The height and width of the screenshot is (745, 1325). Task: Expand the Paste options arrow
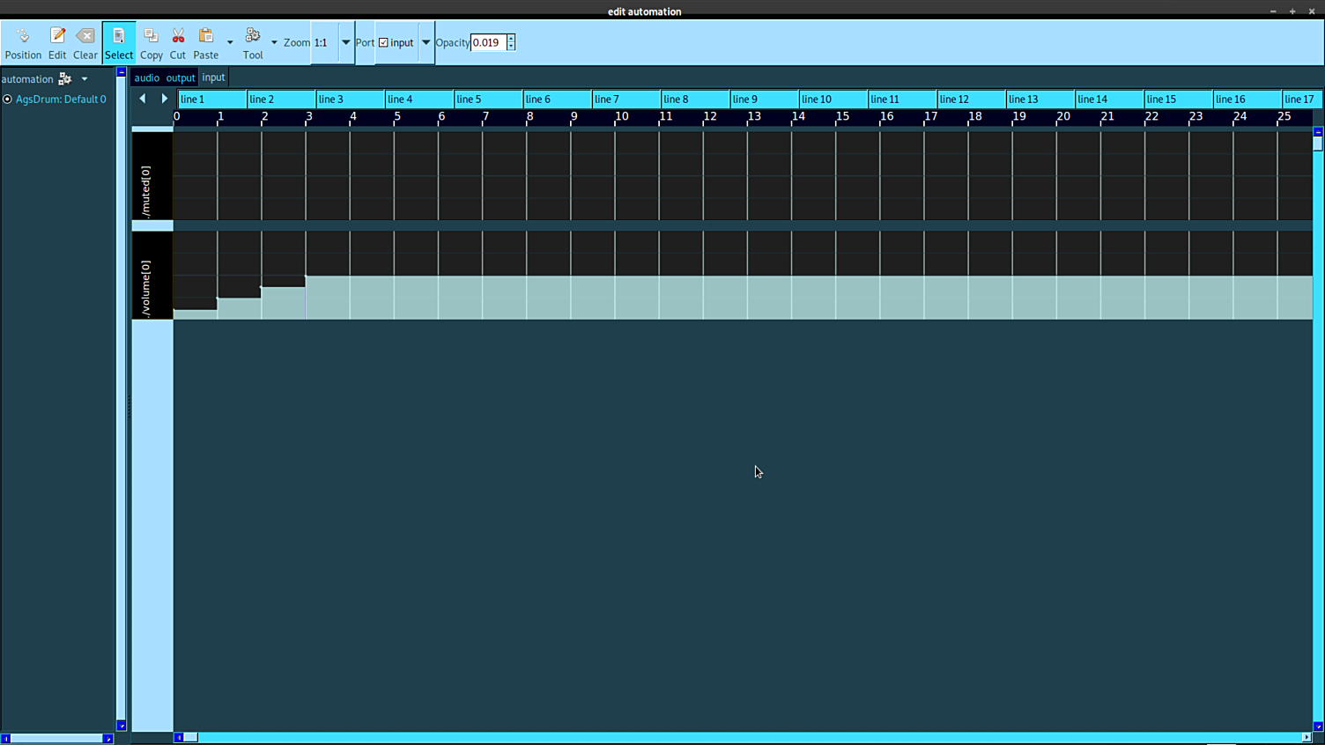230,42
